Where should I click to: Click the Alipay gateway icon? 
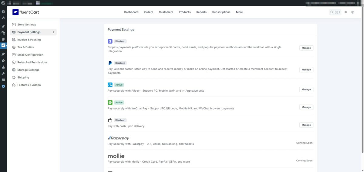[110, 85]
